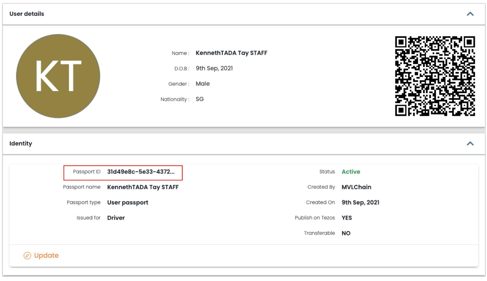
Task: Click the Identity header title
Action: [x=21, y=144]
